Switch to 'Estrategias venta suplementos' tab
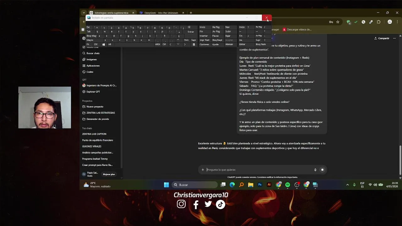402x226 pixels. click(111, 13)
